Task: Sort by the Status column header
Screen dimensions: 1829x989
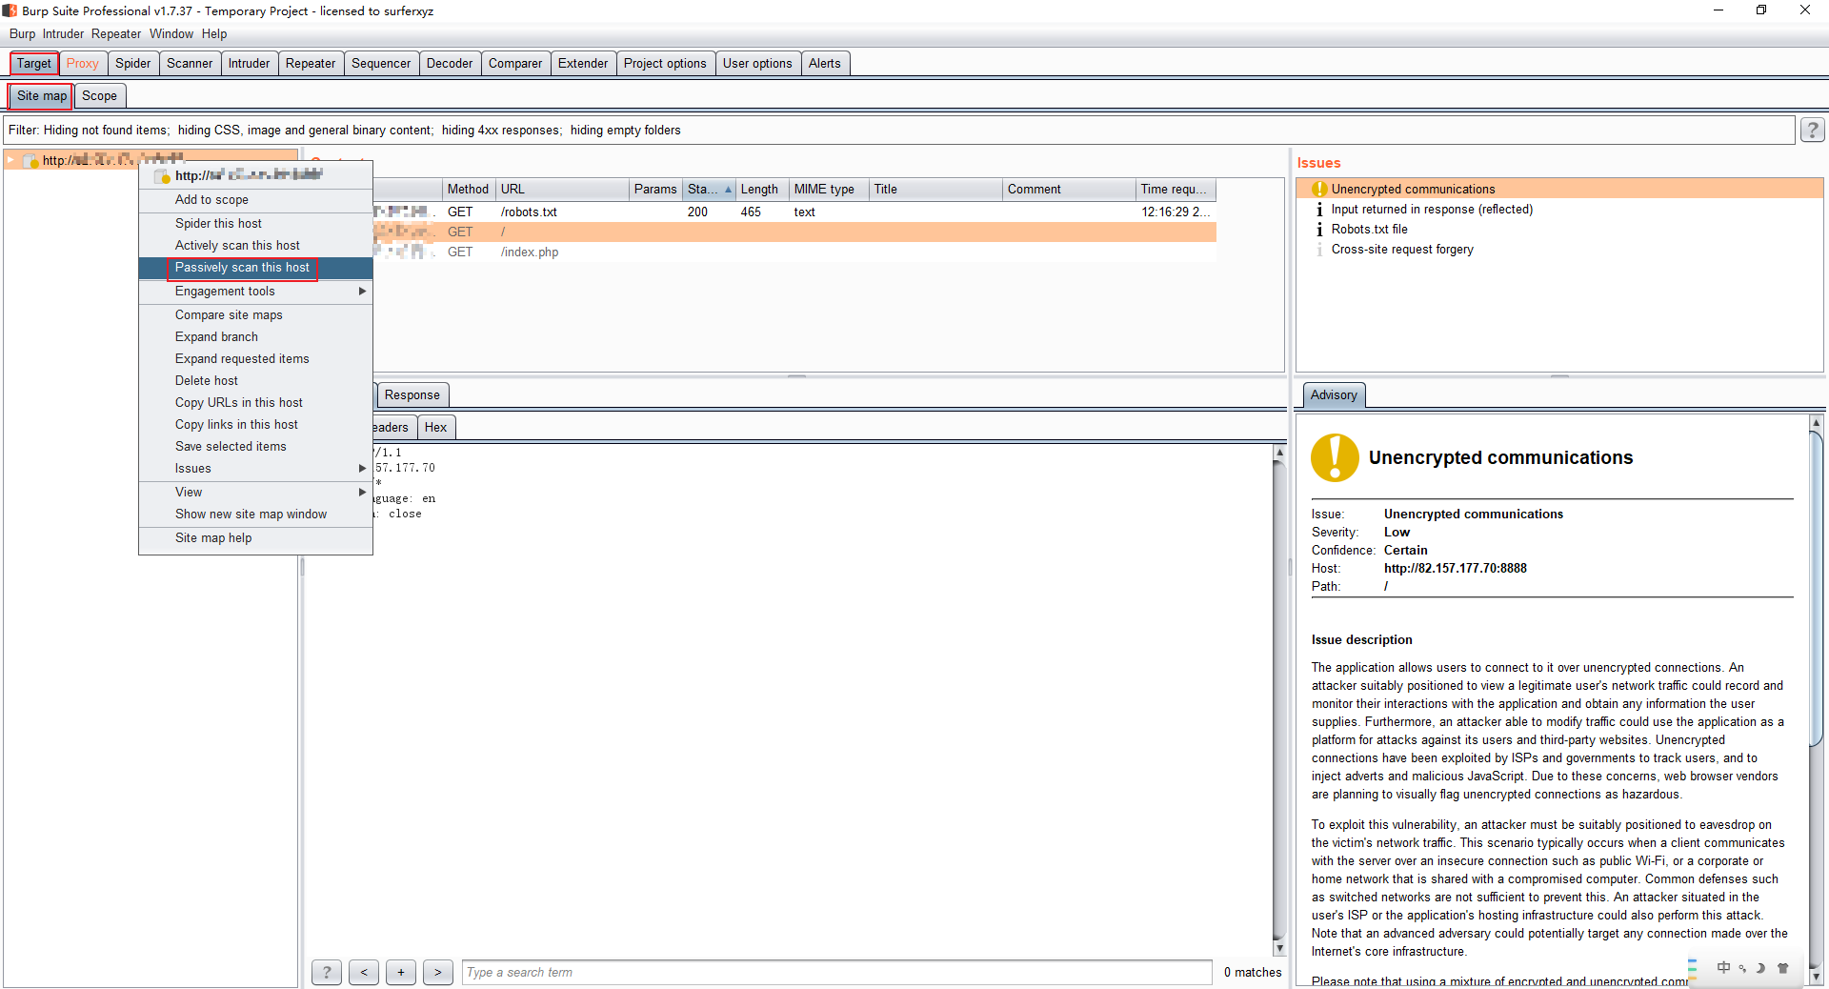Action: (x=709, y=189)
